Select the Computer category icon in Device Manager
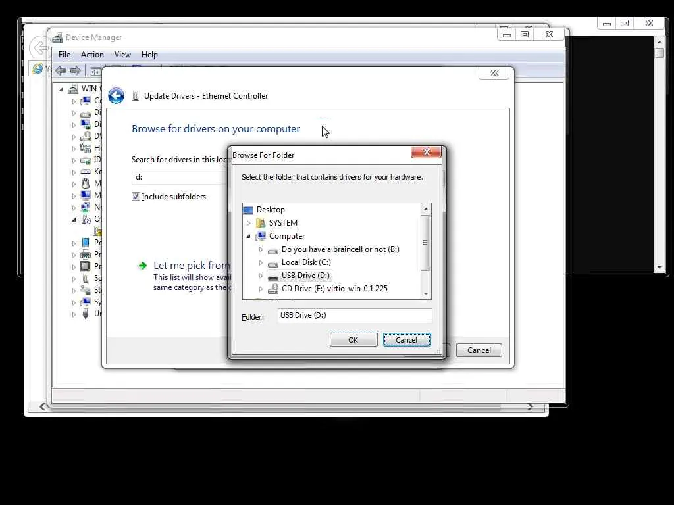Image resolution: width=674 pixels, height=505 pixels. 86,101
